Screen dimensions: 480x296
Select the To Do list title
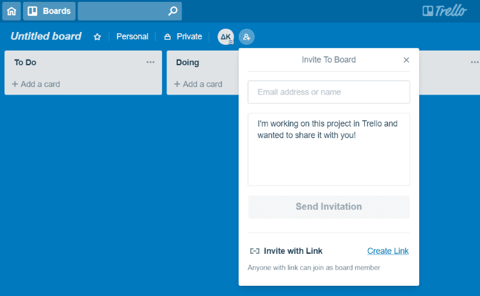pyautogui.click(x=25, y=63)
